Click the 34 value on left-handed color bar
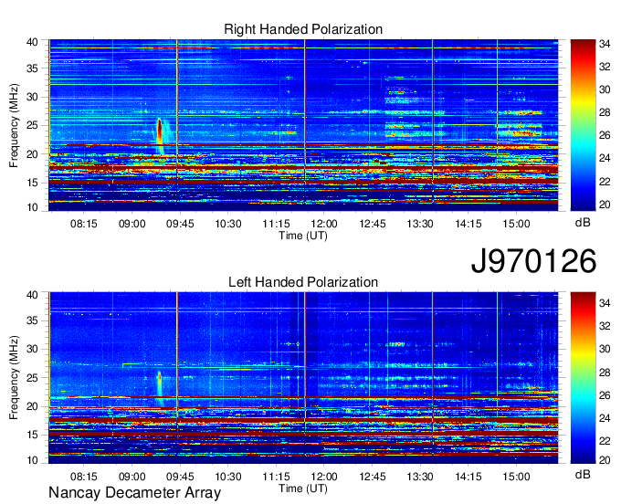The height and width of the screenshot is (504, 621). 605,303
